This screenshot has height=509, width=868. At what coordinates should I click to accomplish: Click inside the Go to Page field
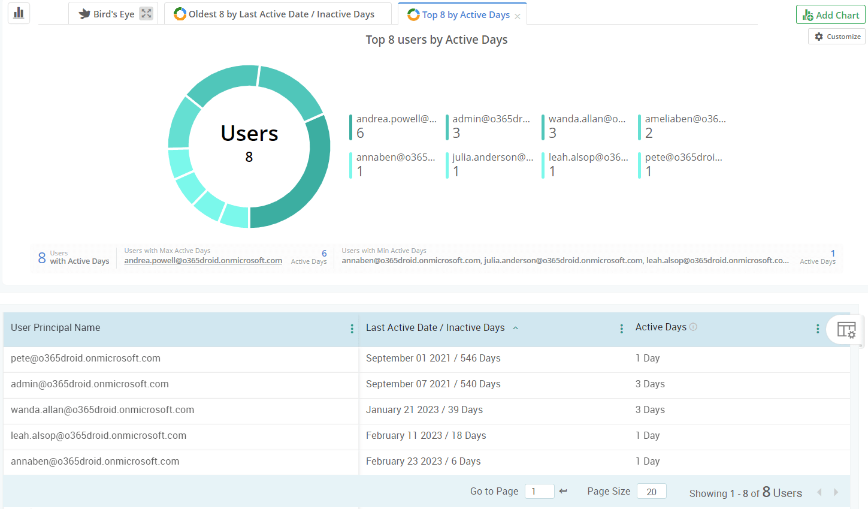coord(539,491)
